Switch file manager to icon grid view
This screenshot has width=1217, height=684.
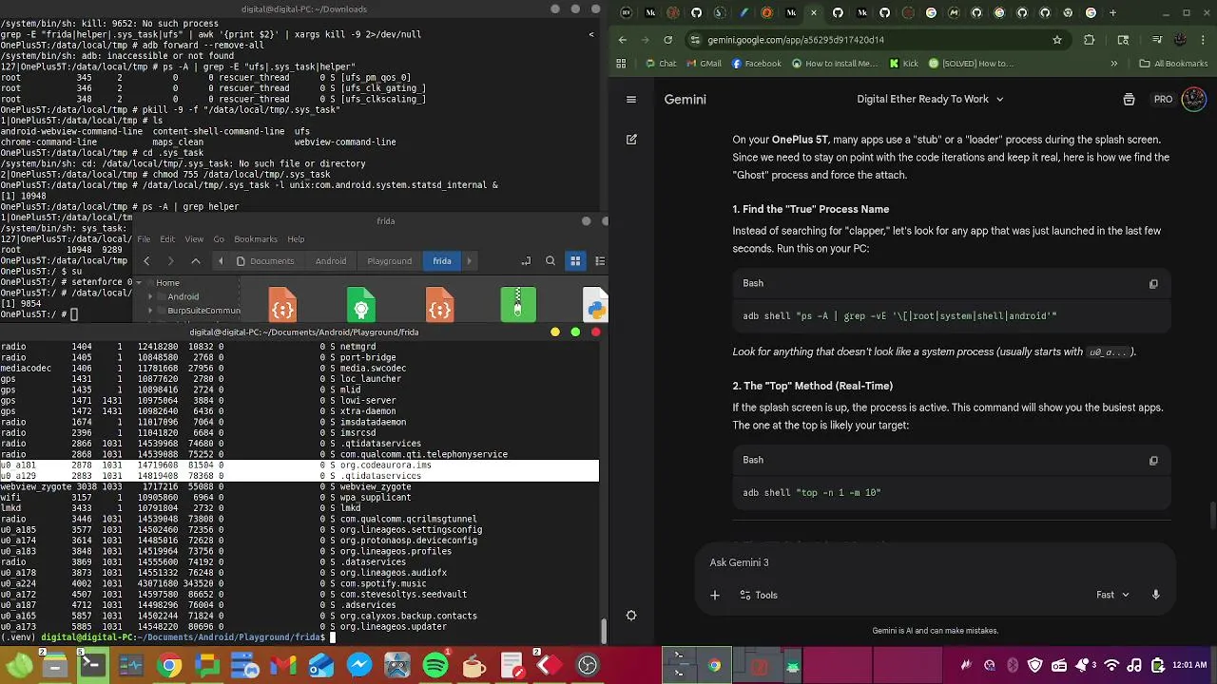[x=575, y=260]
